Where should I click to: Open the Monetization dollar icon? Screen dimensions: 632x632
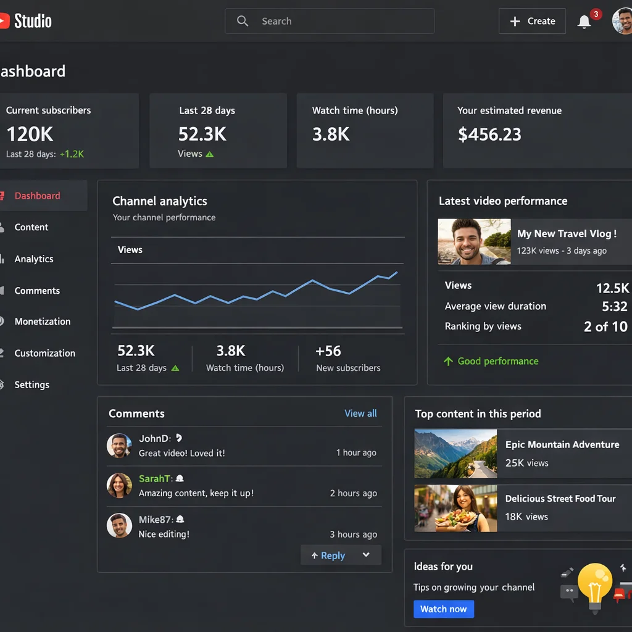pos(2,322)
